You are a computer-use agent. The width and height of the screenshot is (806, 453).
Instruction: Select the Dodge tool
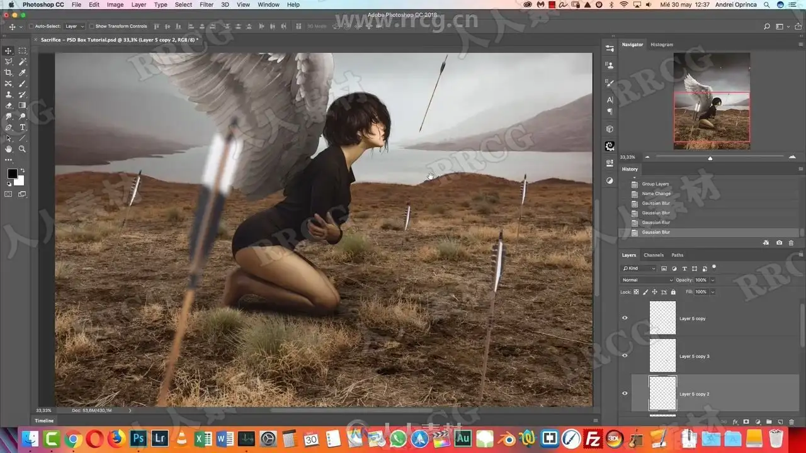pos(22,116)
